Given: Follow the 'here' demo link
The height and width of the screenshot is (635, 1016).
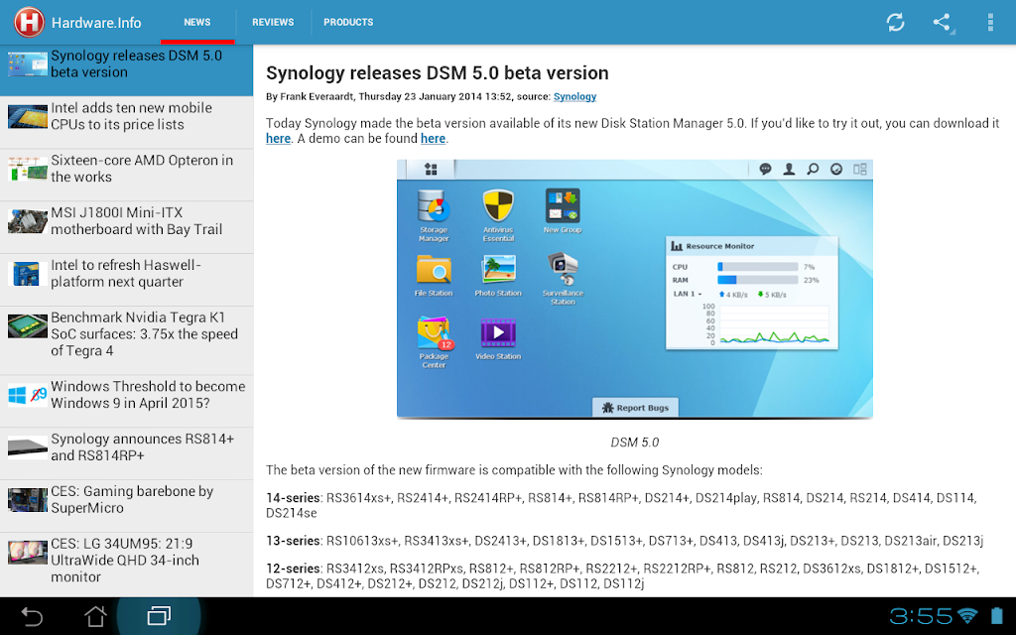Looking at the screenshot, I should (433, 139).
